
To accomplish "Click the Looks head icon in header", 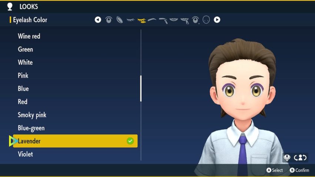I will (10, 6).
